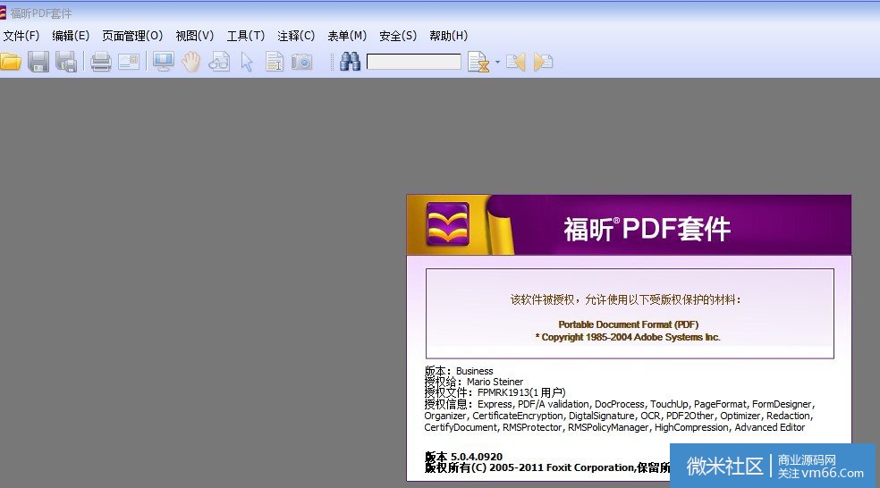Image resolution: width=880 pixels, height=488 pixels.
Task: Click the find options page icon
Action: point(478,62)
